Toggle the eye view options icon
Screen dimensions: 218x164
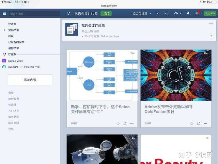[176, 13]
